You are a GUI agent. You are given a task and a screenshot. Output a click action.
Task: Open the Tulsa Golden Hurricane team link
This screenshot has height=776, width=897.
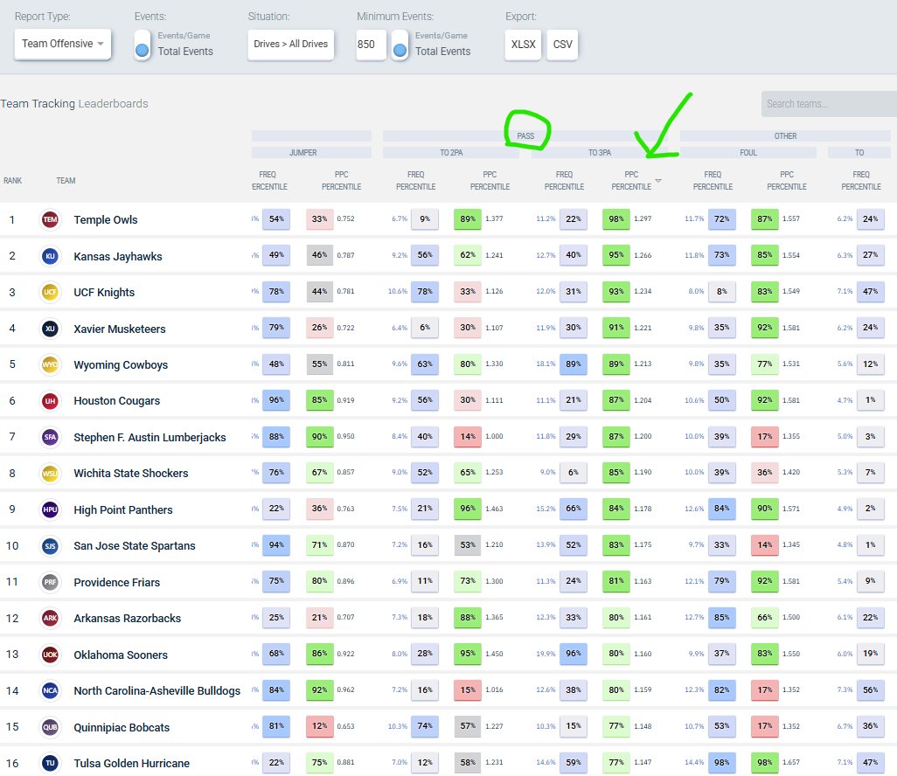point(131,764)
